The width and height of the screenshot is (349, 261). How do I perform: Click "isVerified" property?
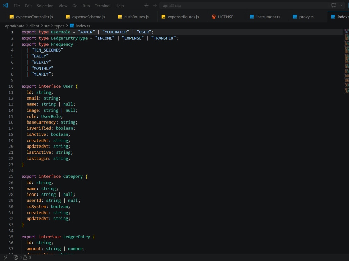[x=39, y=128]
